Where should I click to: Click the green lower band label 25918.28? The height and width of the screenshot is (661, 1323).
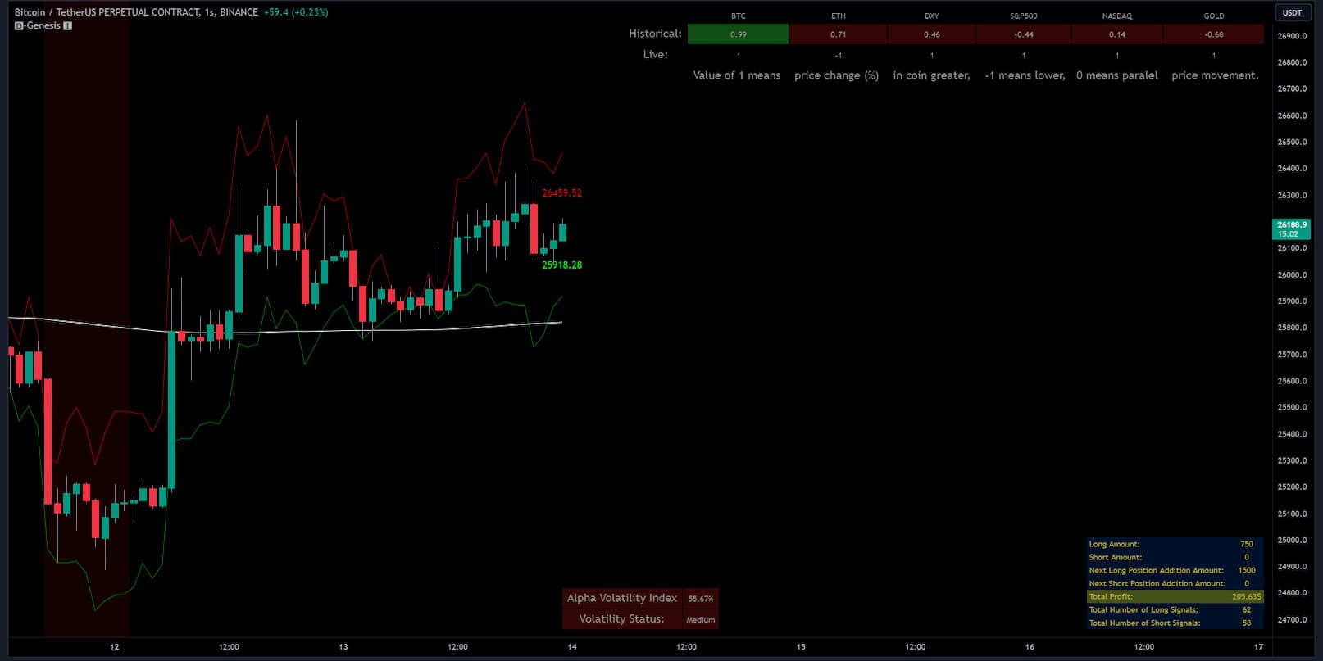(x=561, y=265)
